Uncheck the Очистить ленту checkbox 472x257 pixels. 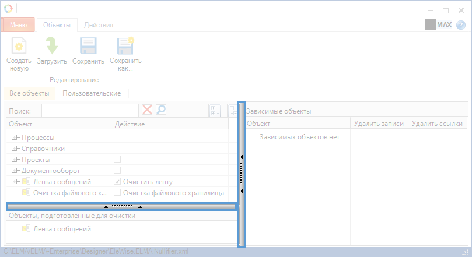coord(117,181)
